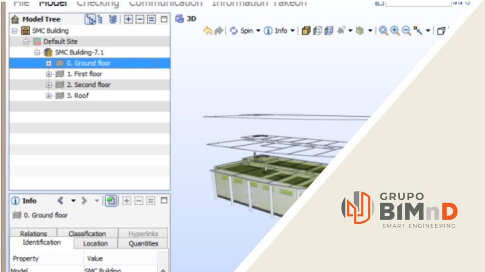Click the Zoom Out magnifier icon
This screenshot has height=272, width=485.
tap(406, 31)
